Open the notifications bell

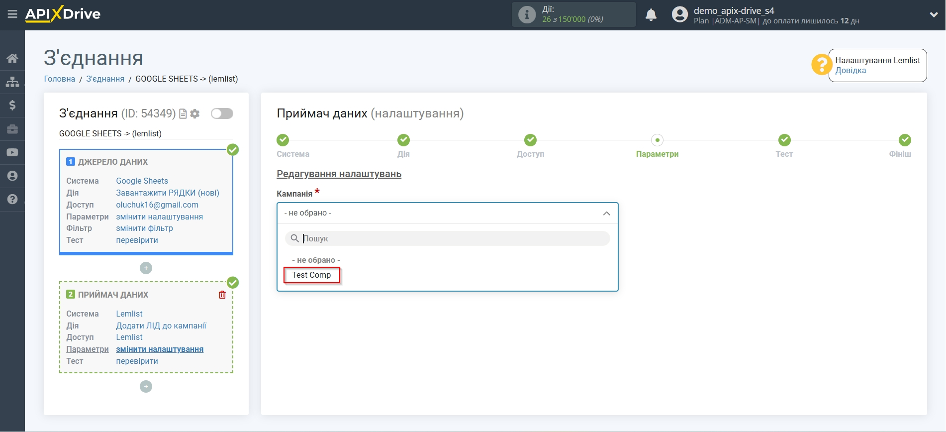coord(651,14)
